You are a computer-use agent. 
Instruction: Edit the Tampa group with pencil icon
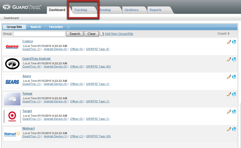(229, 94)
